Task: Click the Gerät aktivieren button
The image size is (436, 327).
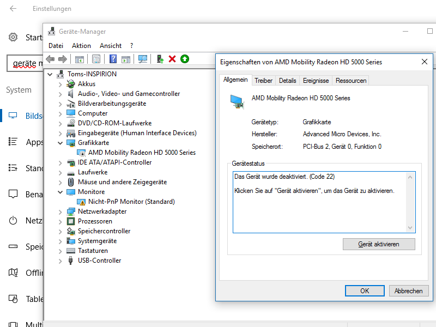Action: 379,244
